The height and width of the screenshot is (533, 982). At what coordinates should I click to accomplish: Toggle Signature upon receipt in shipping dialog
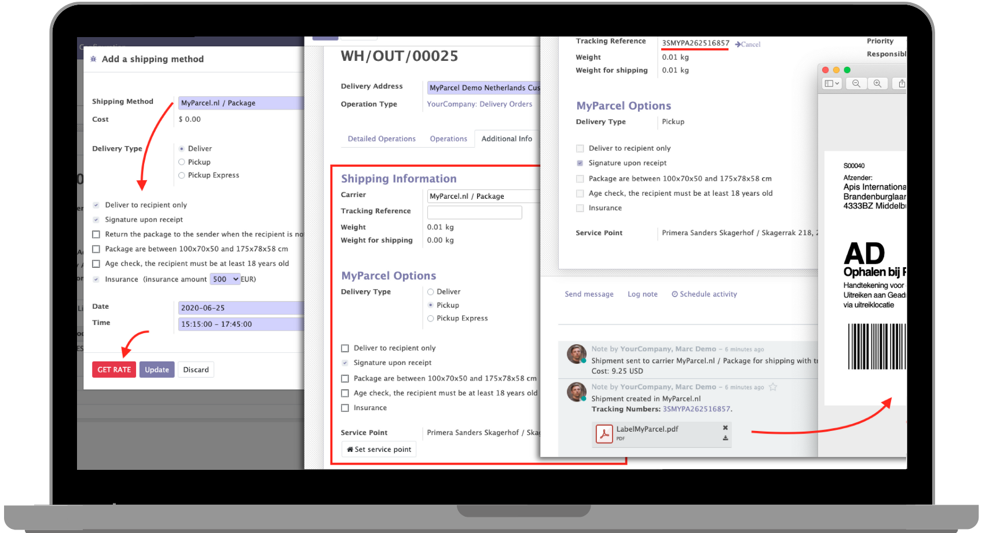click(x=96, y=220)
